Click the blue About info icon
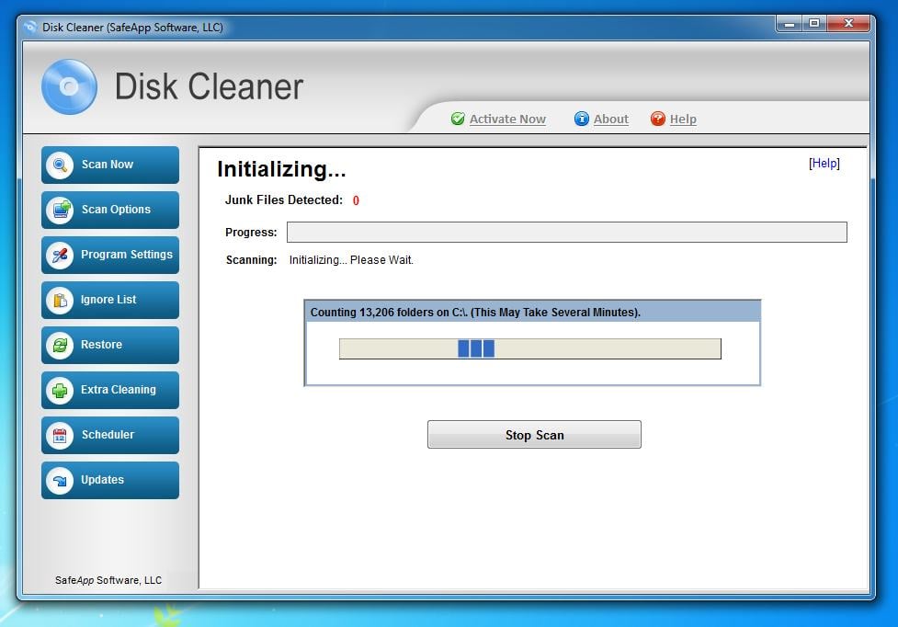898x627 pixels. [x=581, y=119]
